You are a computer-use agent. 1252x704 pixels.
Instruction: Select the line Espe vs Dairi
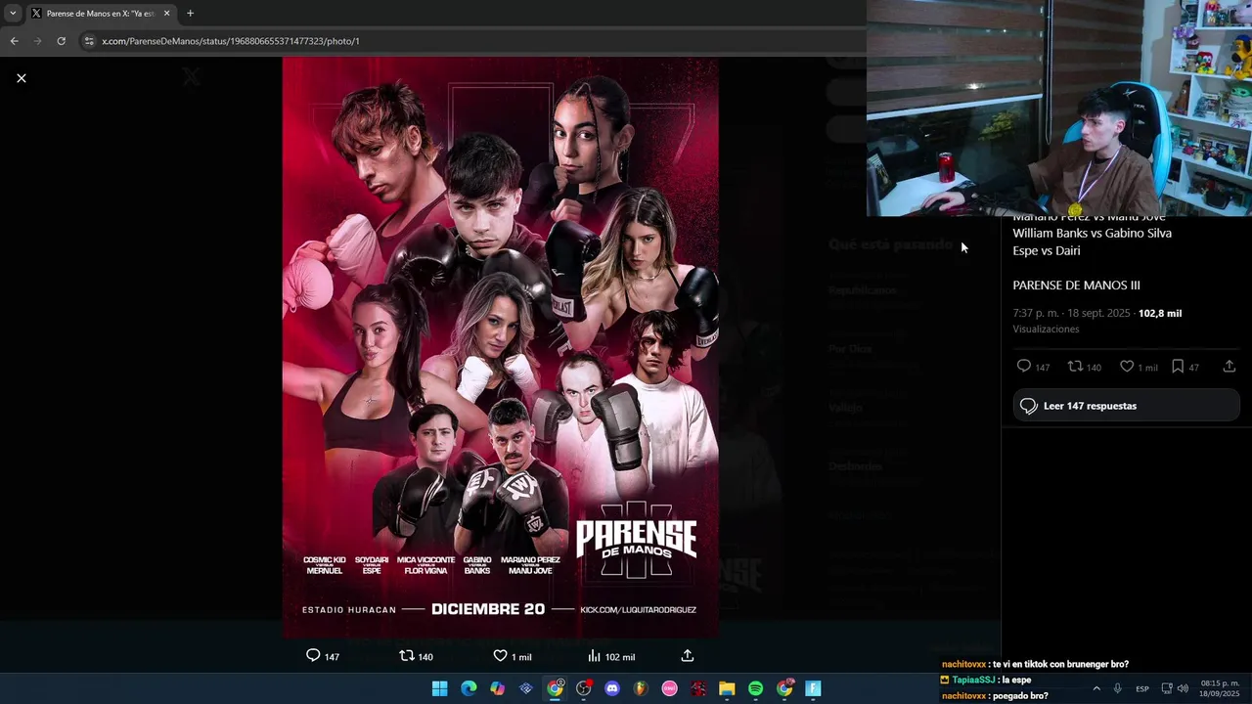(x=1046, y=251)
